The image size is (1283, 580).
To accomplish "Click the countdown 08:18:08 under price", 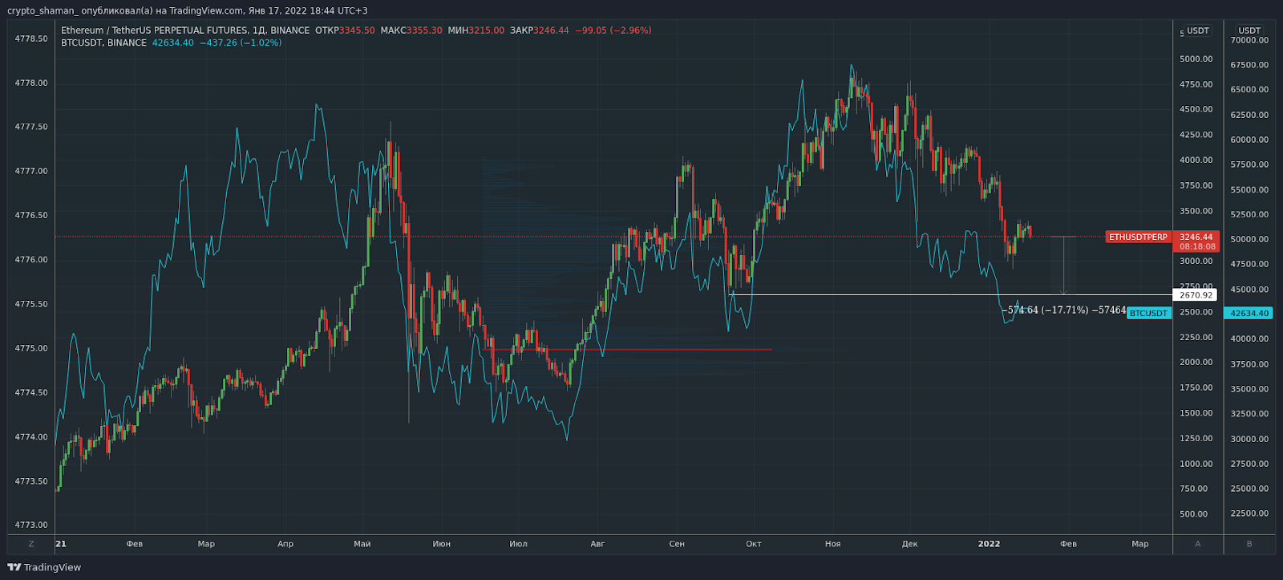I will [x=1197, y=246].
